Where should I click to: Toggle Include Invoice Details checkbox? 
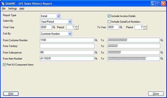(109, 16)
